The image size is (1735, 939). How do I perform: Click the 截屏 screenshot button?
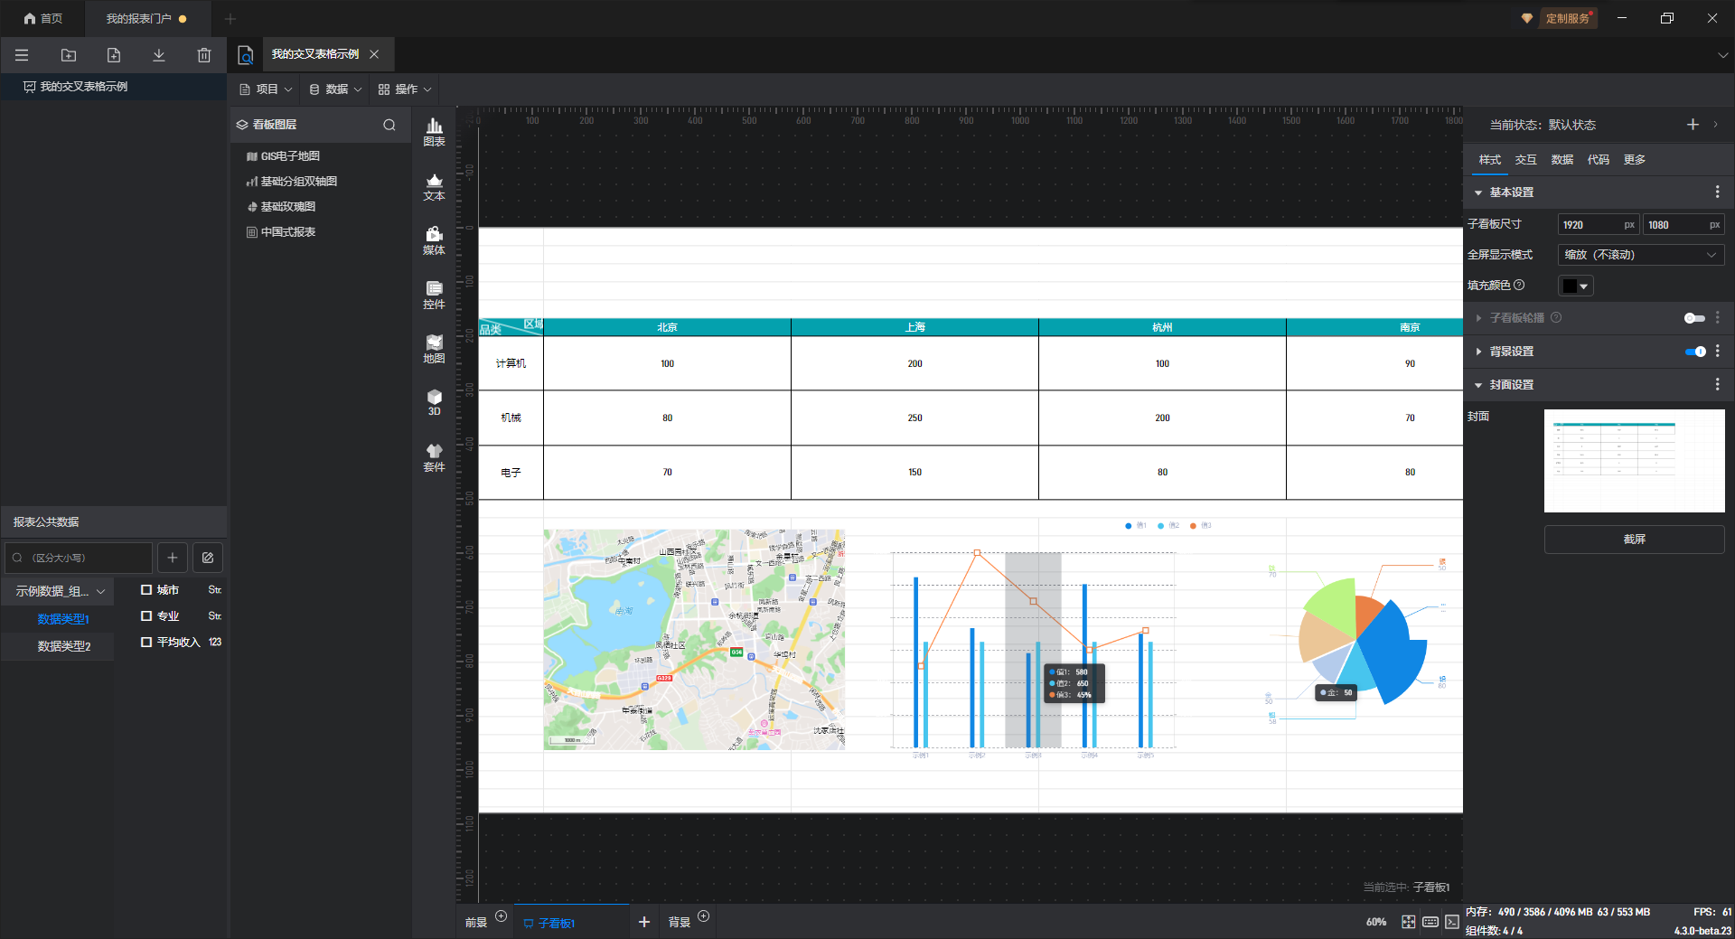1634,540
